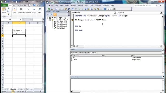The width and height of the screenshot is (166, 93).
Task: Click call stack button beside Locals procedure
Action: pyautogui.click(x=163, y=52)
